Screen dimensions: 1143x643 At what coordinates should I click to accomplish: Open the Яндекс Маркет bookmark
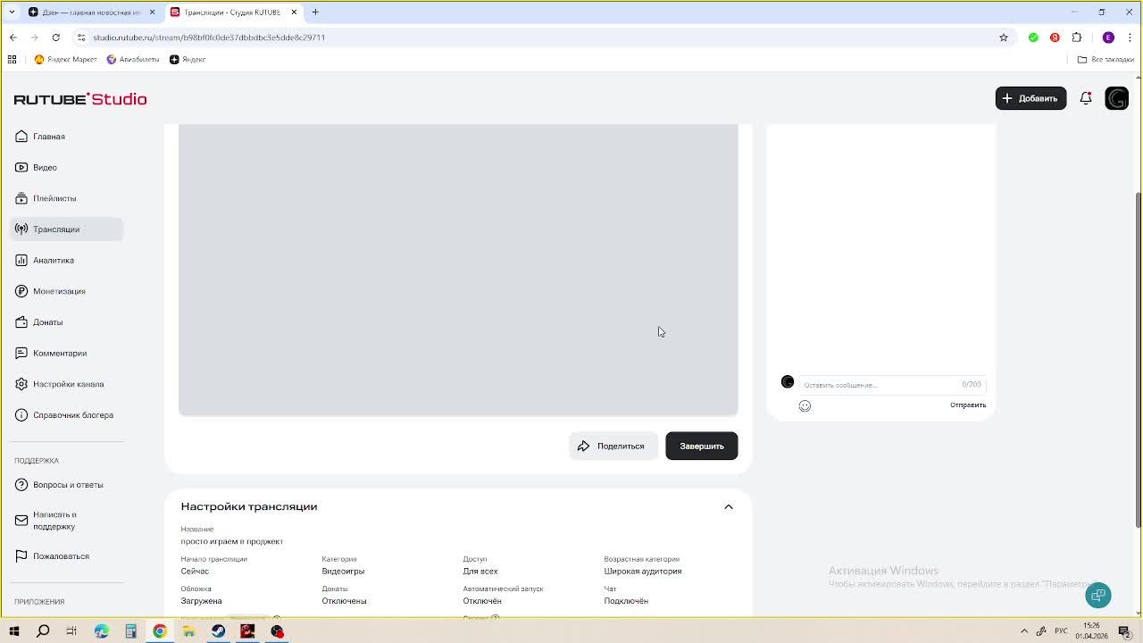click(x=65, y=59)
